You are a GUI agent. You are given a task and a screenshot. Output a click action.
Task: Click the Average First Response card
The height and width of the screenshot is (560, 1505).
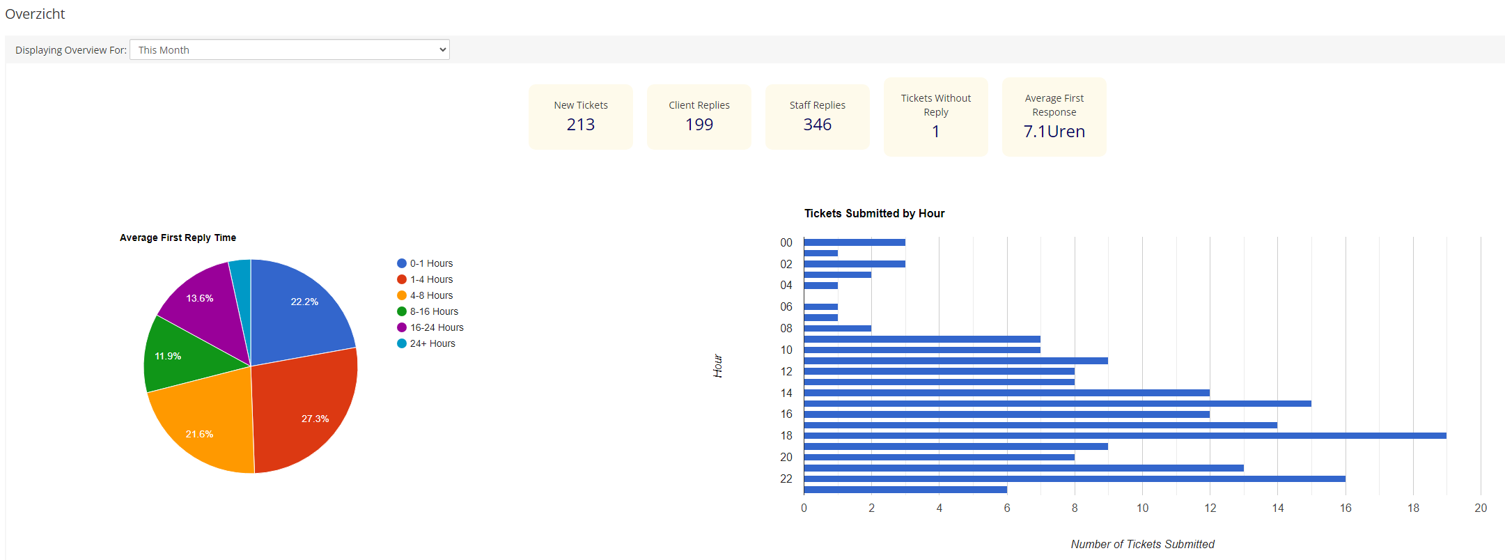[1054, 116]
